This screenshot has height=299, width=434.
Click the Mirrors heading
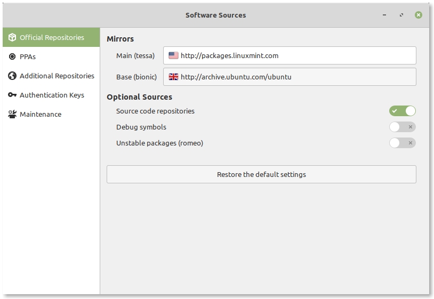pyautogui.click(x=120, y=39)
